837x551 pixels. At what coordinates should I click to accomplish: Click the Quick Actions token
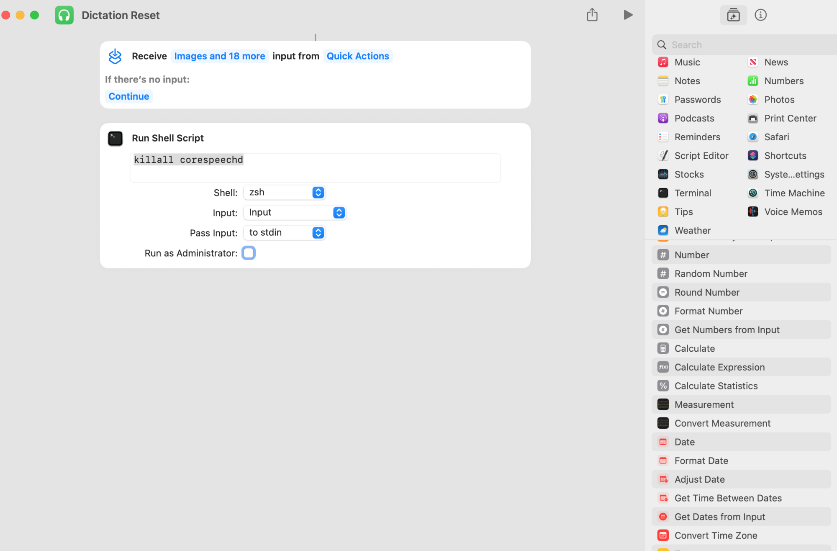[357, 56]
